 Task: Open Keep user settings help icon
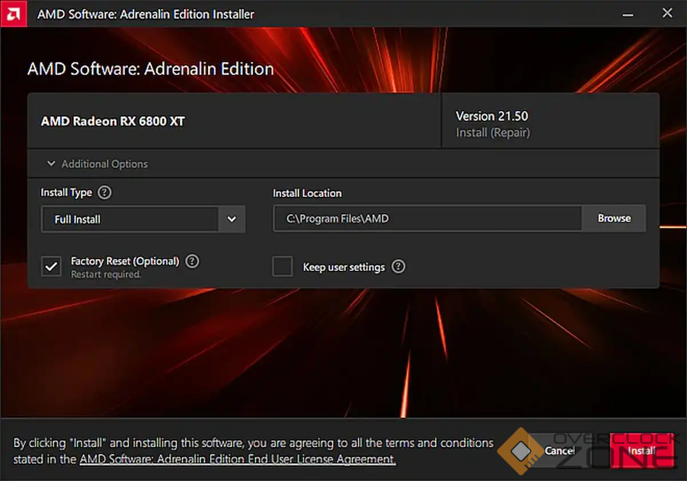point(398,267)
